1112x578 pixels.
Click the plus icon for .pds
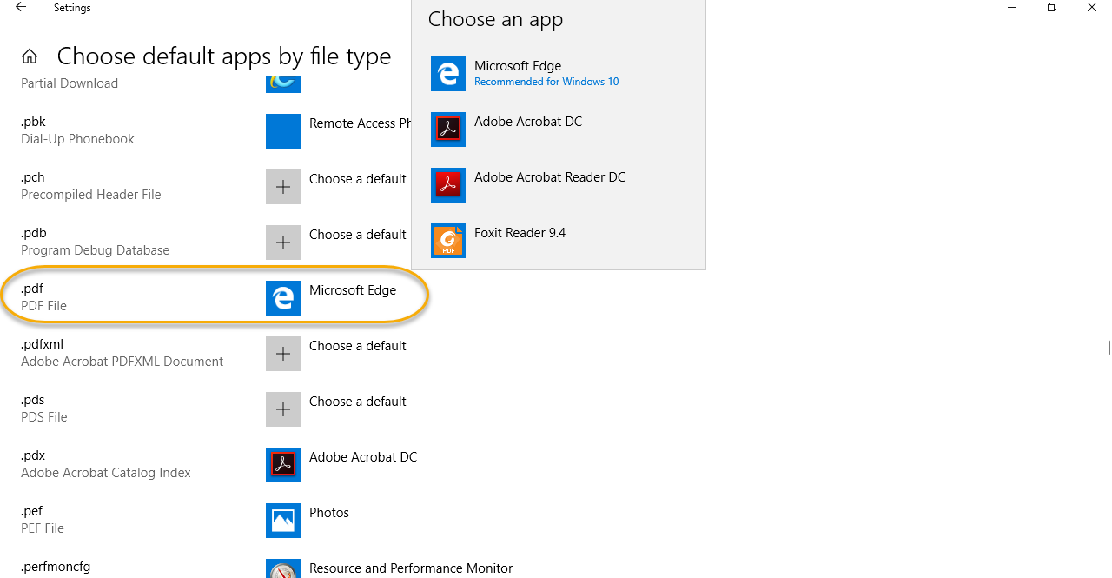pos(283,409)
